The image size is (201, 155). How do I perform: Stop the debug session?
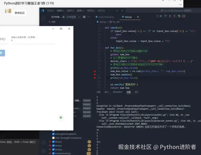(184, 16)
